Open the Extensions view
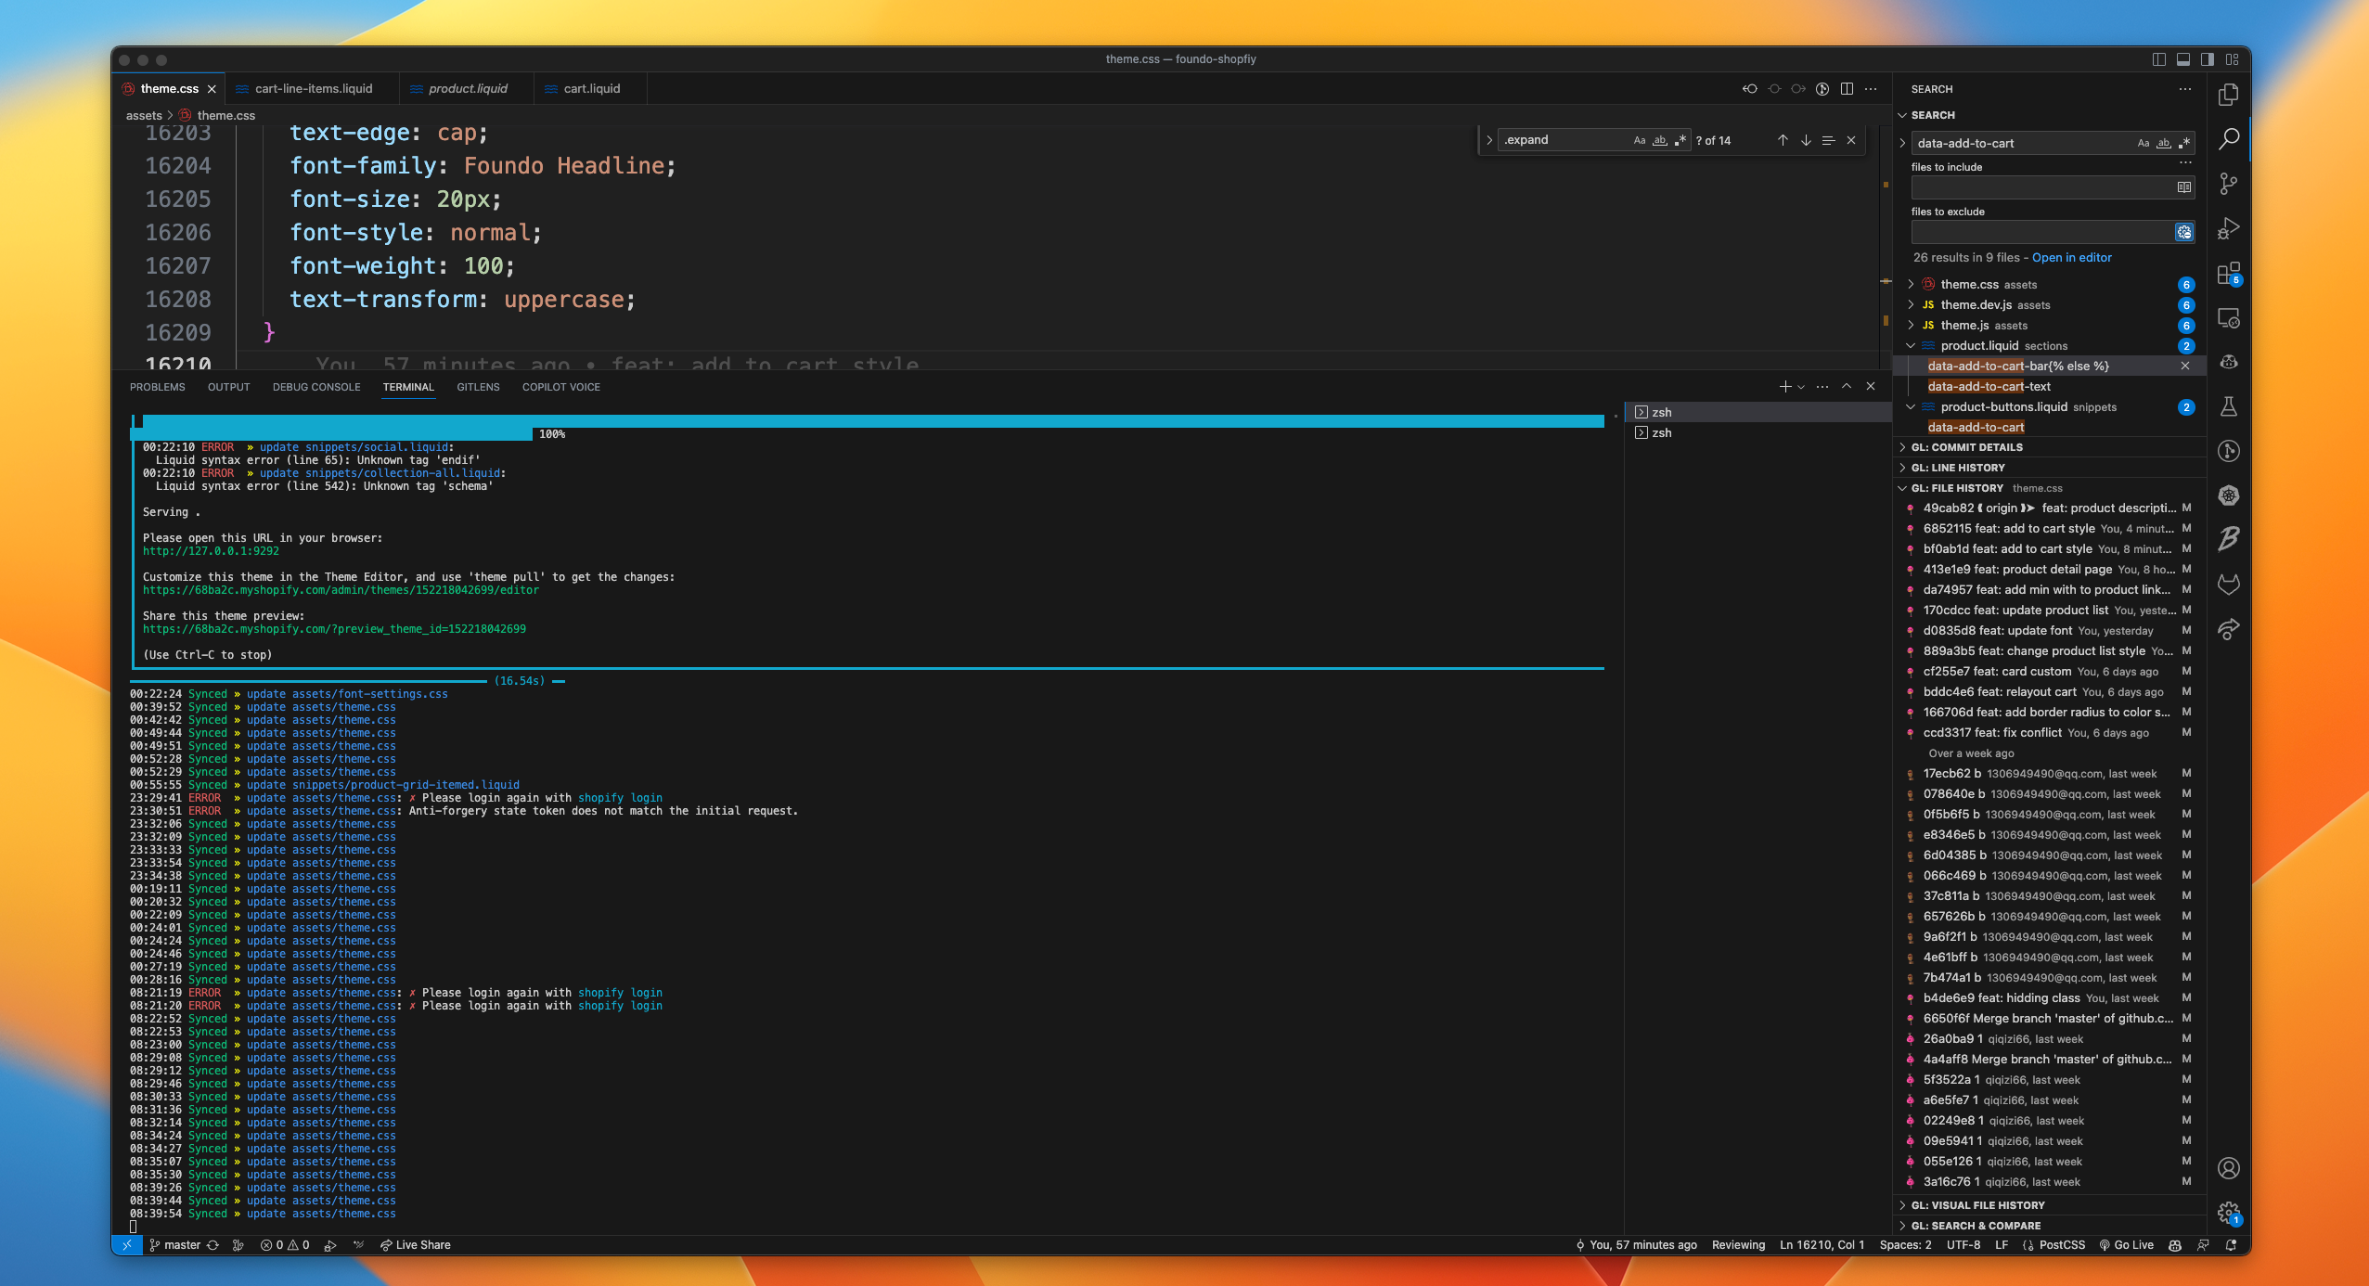 [2231, 273]
